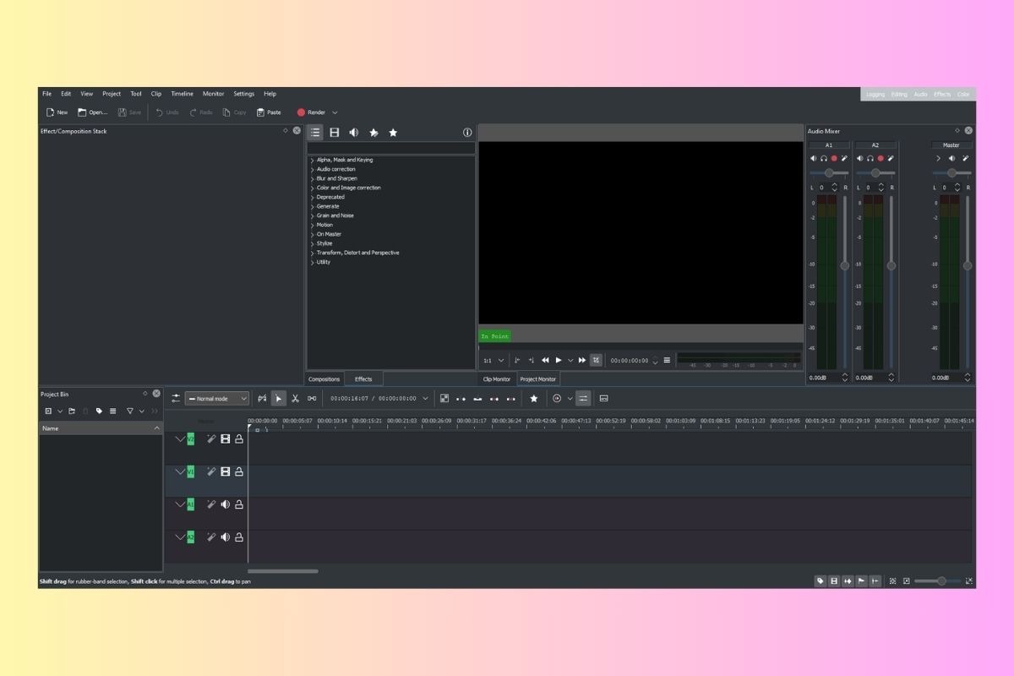This screenshot has width=1014, height=676.
Task: Switch to Clip Monitor tab
Action: 497,379
